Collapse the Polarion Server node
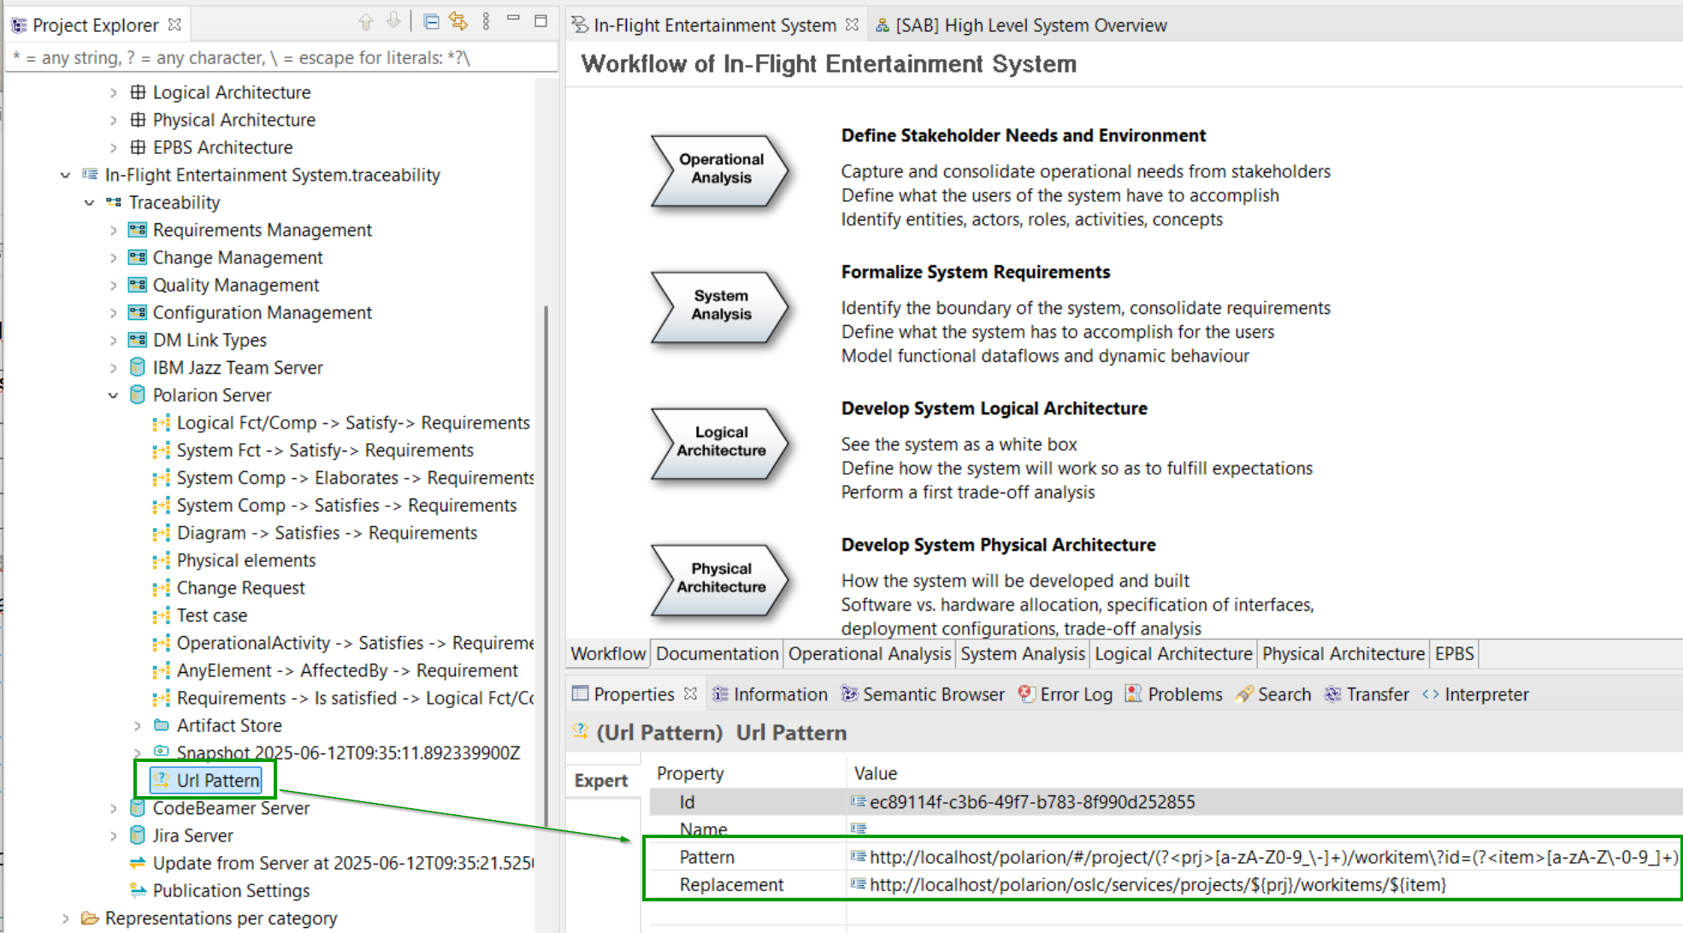This screenshot has height=933, width=1683. click(113, 395)
